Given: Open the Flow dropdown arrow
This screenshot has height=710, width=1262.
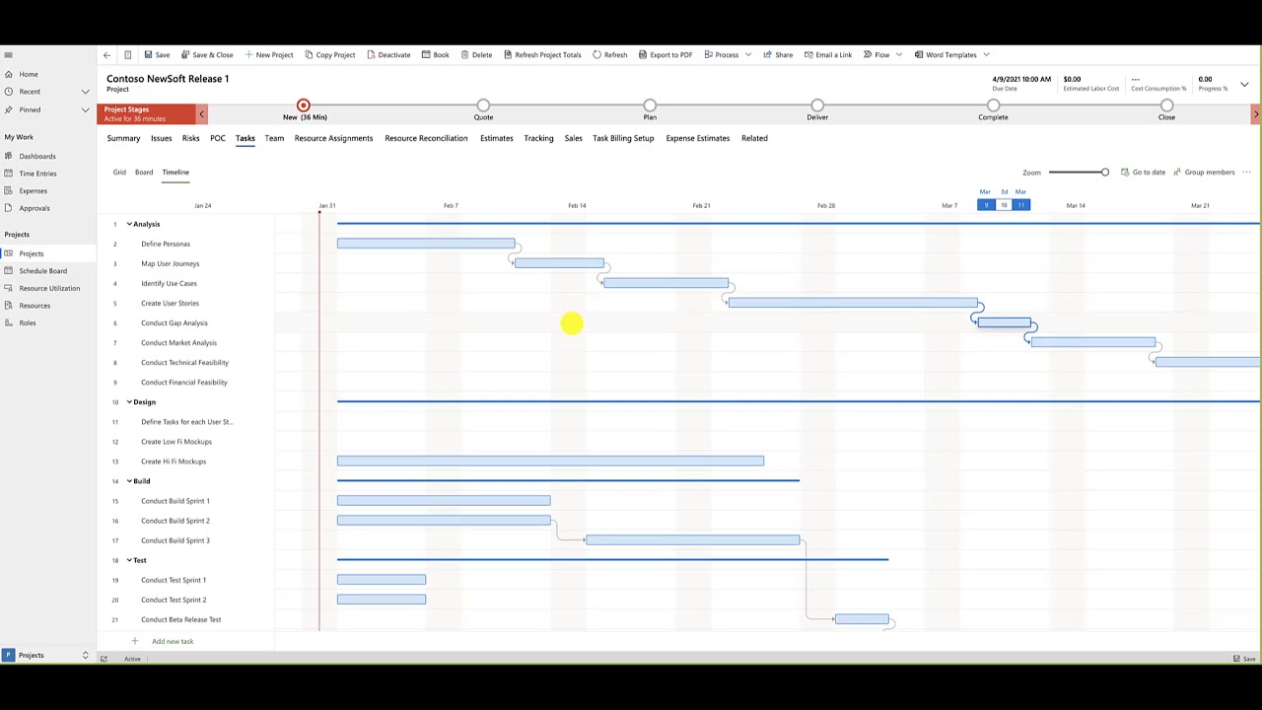Looking at the screenshot, I should tap(899, 55).
